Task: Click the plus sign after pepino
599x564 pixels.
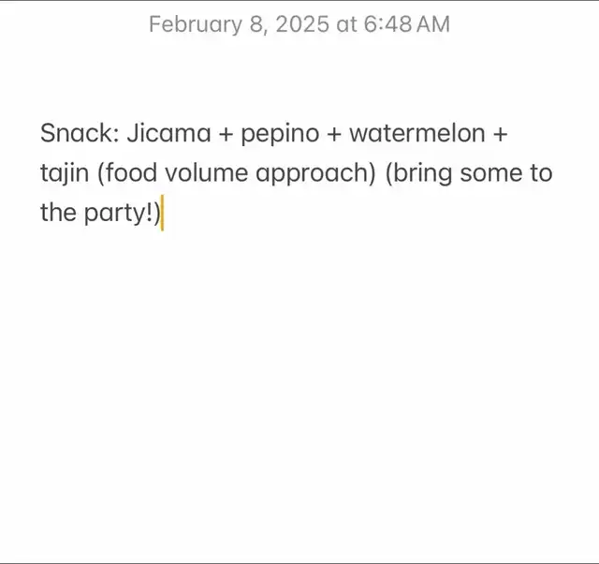Action: (334, 134)
